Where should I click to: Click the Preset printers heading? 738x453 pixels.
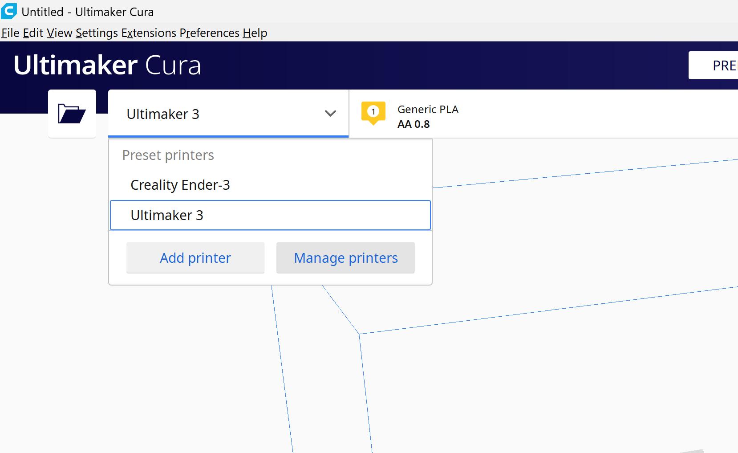pyautogui.click(x=168, y=155)
